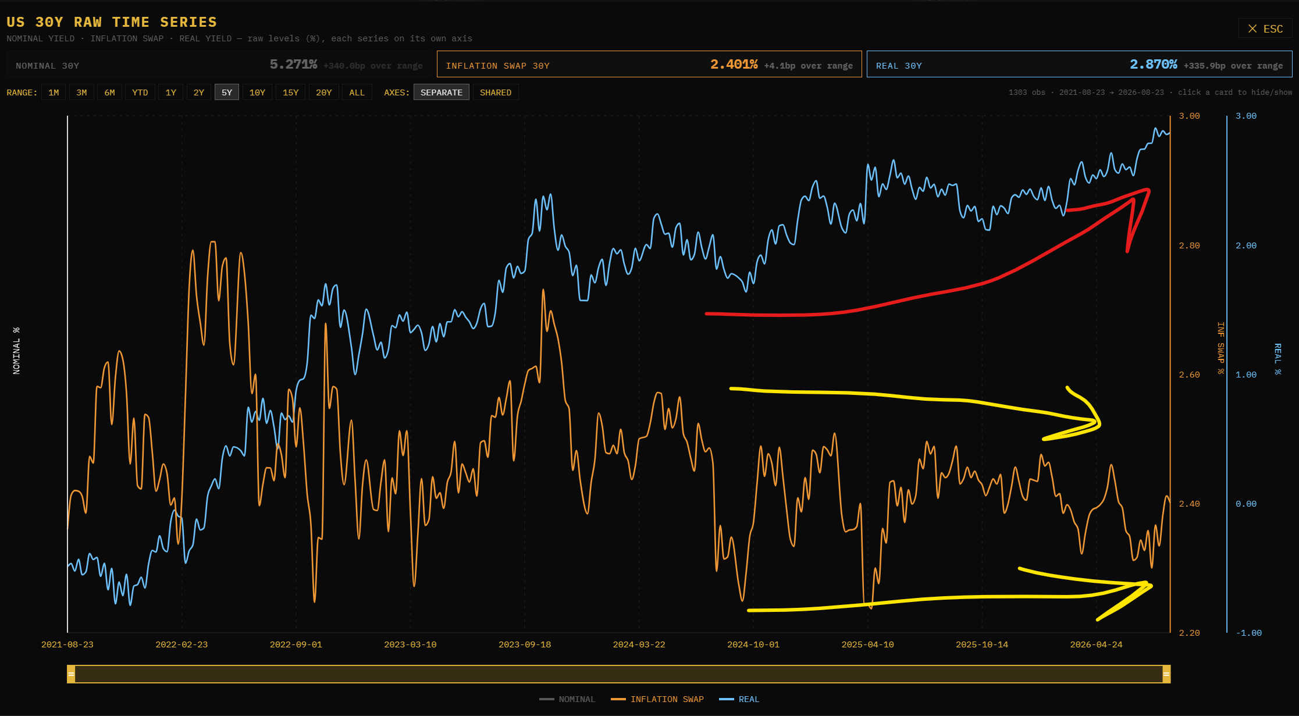Click the right handle of range slider

click(x=1166, y=674)
